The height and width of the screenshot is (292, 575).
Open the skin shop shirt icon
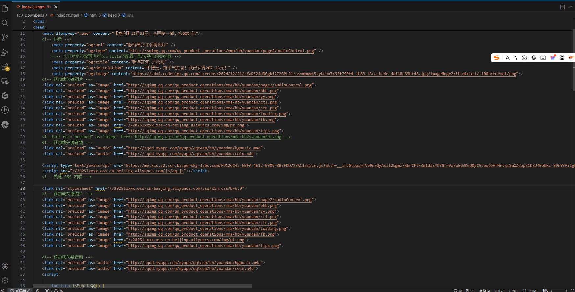tap(553, 57)
